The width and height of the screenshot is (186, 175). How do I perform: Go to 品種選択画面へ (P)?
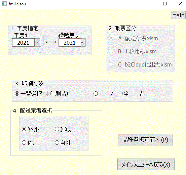pos(145,140)
